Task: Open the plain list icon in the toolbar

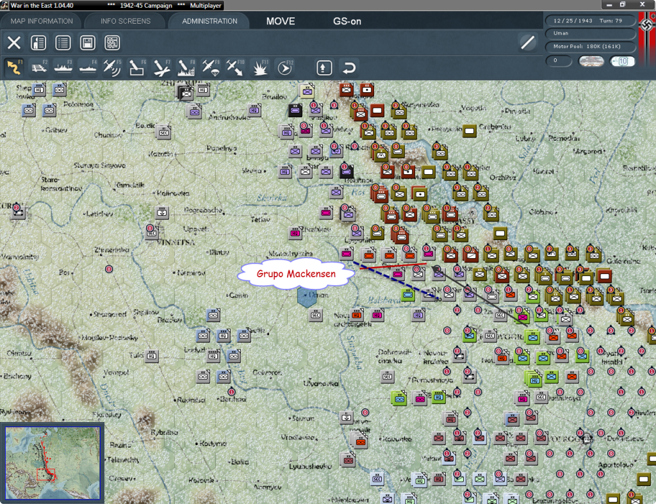Action: point(63,43)
